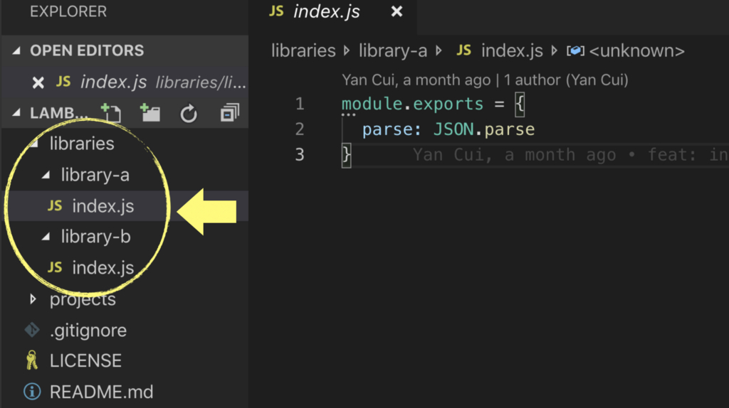The height and width of the screenshot is (408, 729).
Task: Open index.js under library-b
Action: tap(103, 268)
